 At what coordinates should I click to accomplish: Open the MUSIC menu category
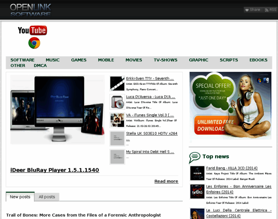tap(53, 60)
